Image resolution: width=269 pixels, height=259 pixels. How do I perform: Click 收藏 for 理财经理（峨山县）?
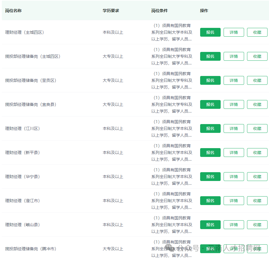pos(257,225)
